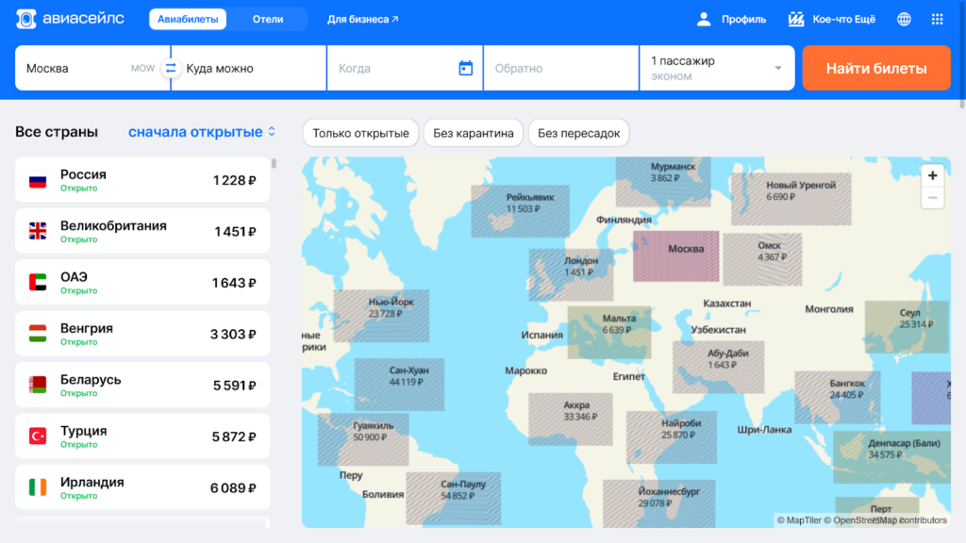Open the сначала открытые sort dropdown
This screenshot has height=543, width=966.
202,132
